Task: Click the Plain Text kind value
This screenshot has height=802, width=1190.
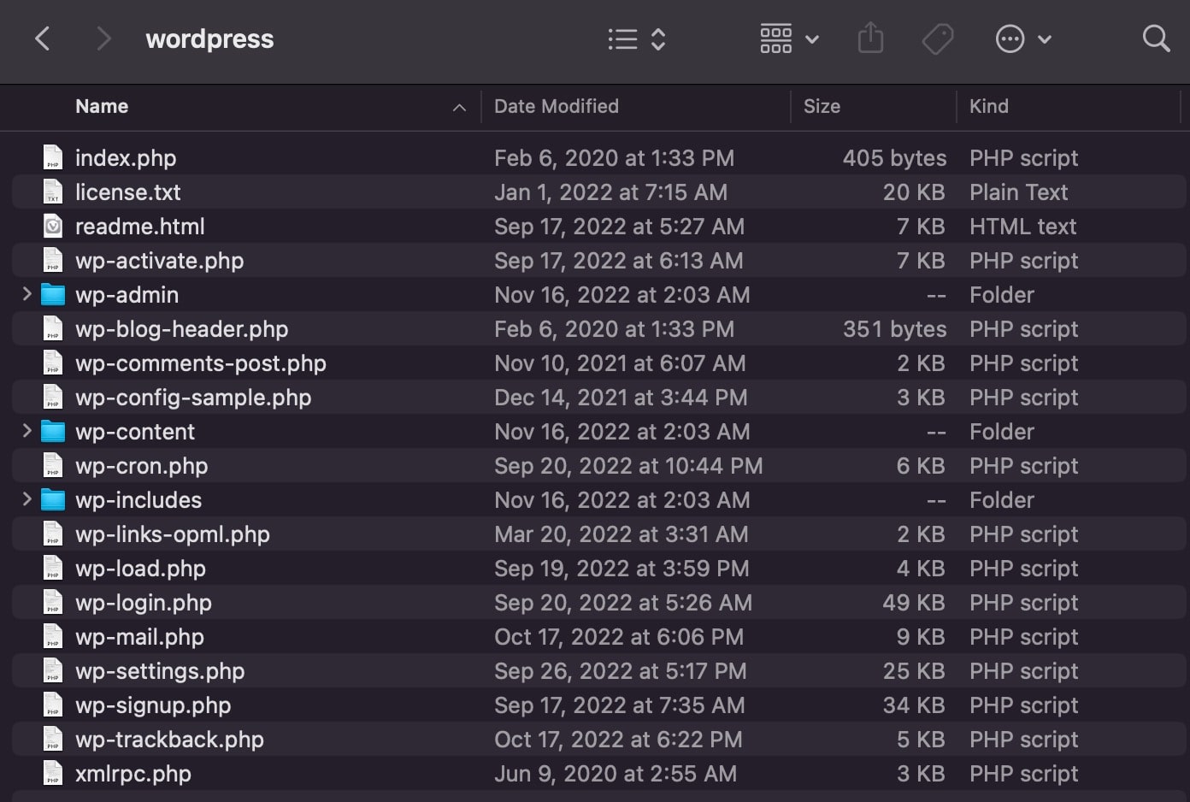Action: point(1019,192)
